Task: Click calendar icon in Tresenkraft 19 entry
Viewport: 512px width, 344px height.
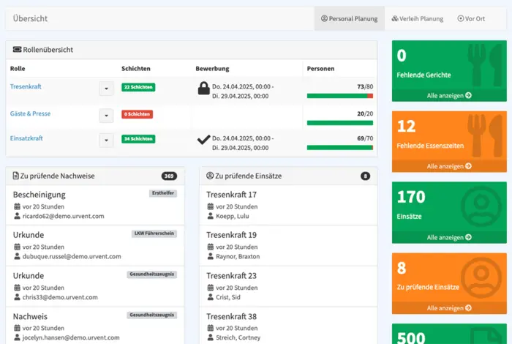Action: (x=211, y=247)
